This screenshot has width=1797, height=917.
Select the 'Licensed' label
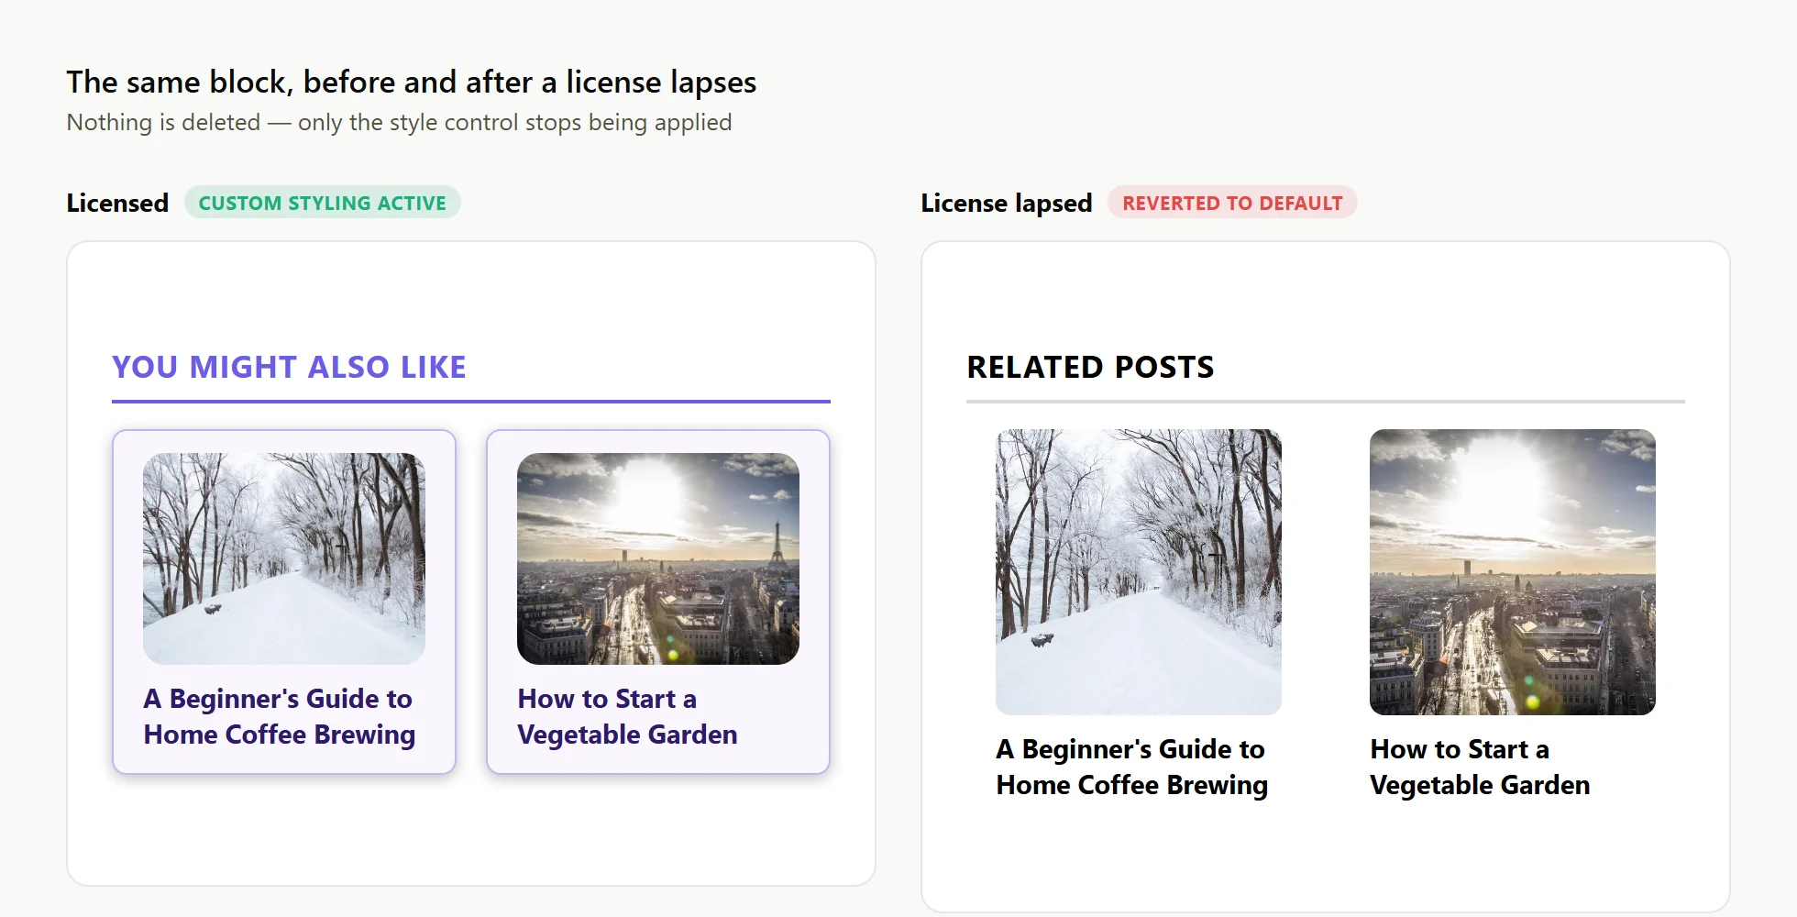click(117, 203)
